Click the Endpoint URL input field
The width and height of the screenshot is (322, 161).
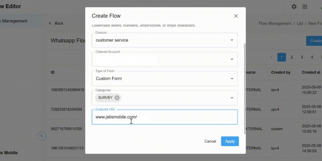click(x=164, y=117)
